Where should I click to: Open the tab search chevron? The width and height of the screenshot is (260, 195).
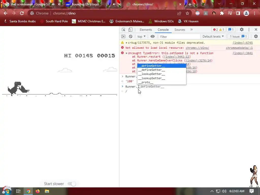click(219, 4)
